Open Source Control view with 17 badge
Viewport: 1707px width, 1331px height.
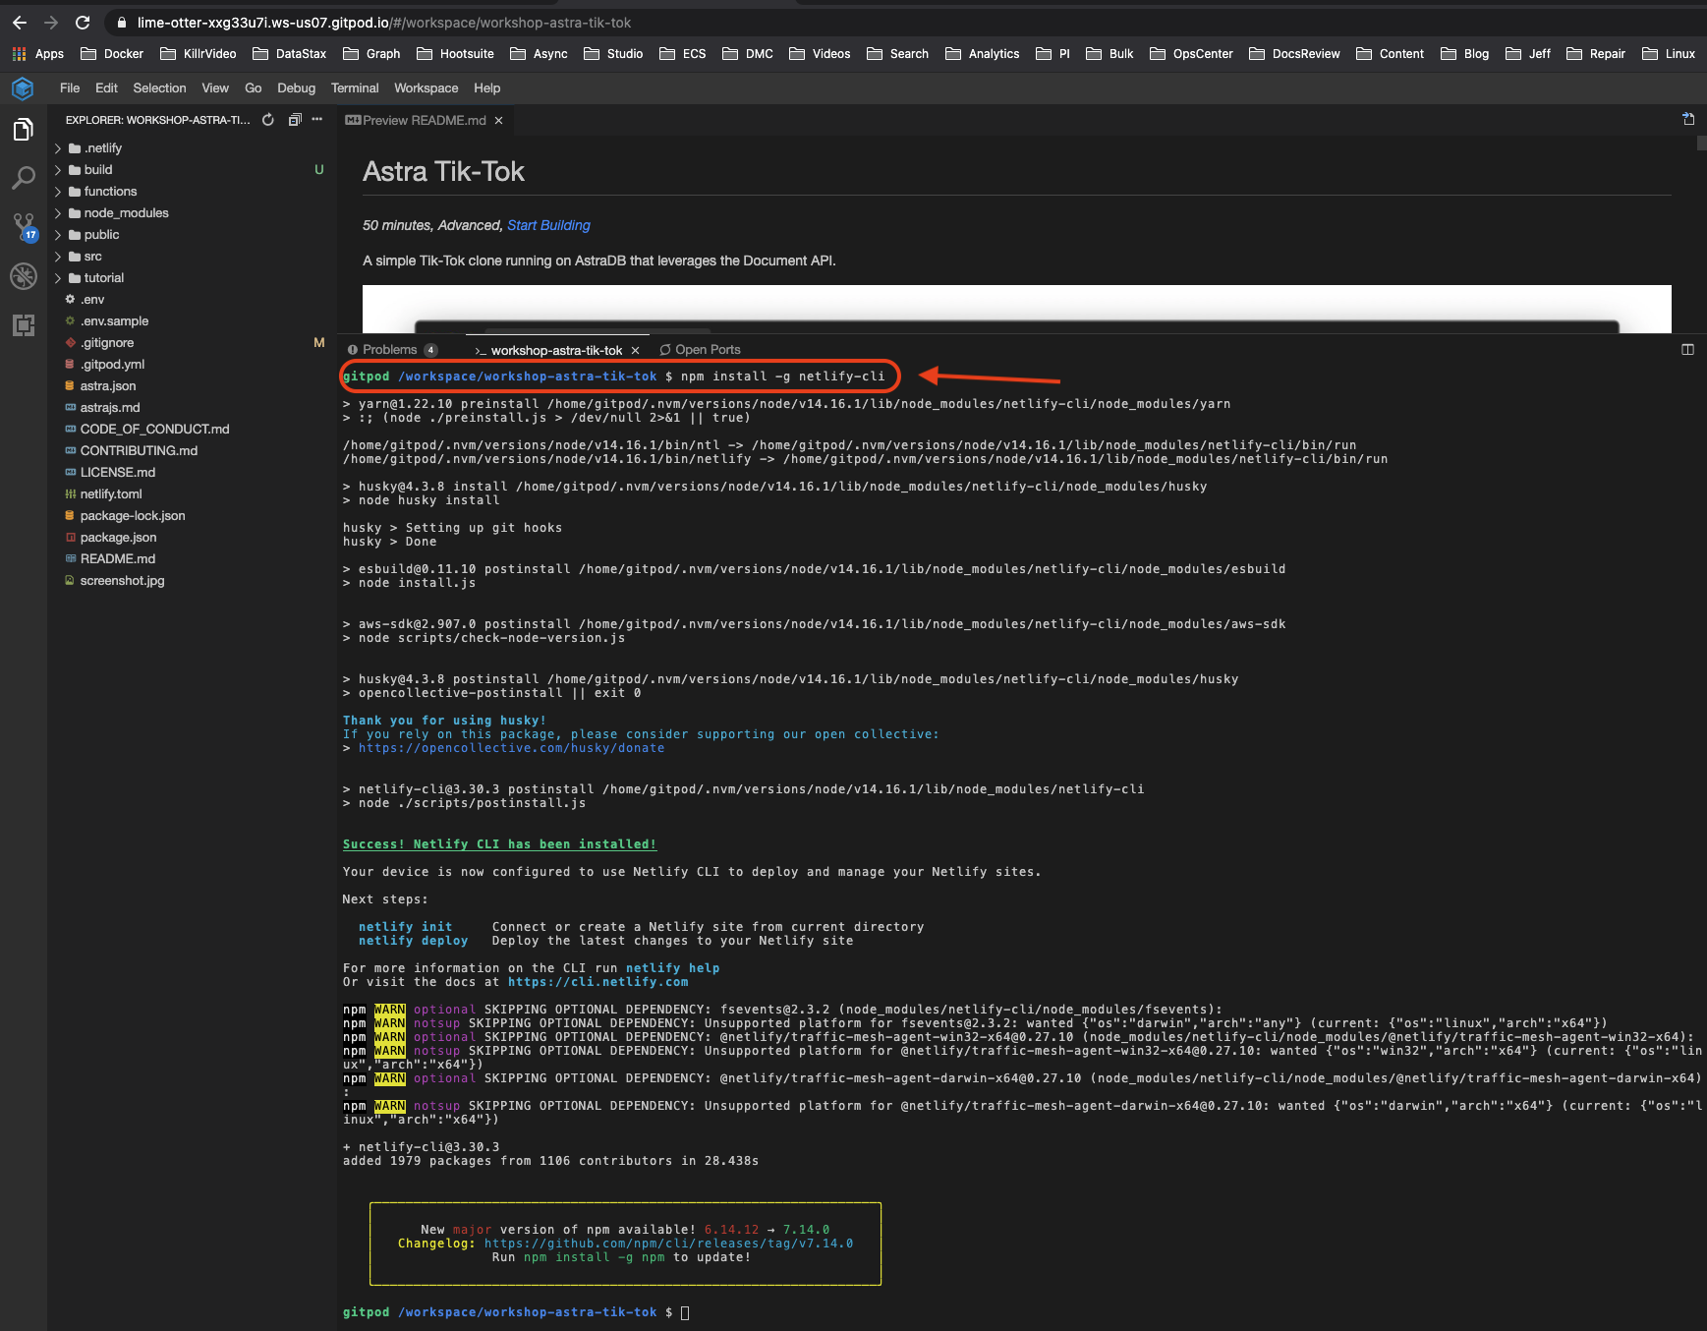pyautogui.click(x=24, y=227)
